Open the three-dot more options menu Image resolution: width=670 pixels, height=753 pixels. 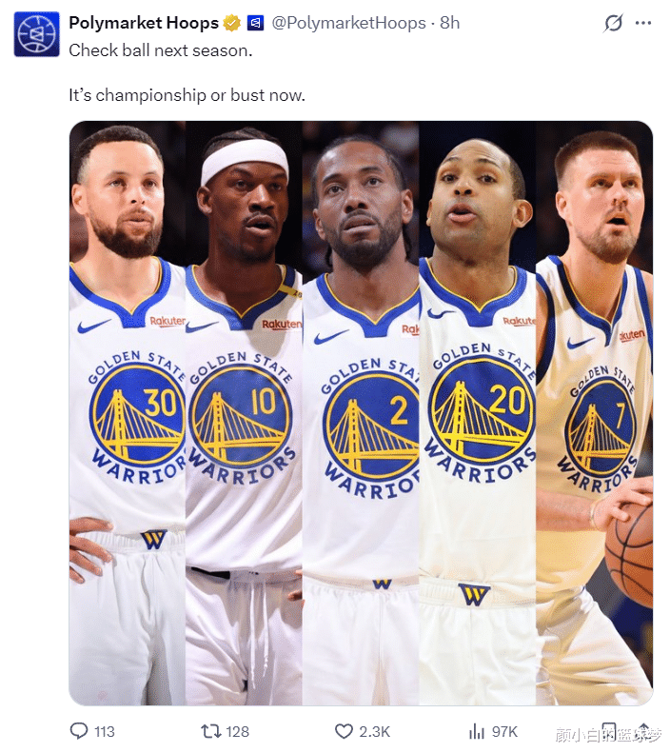[x=643, y=23]
